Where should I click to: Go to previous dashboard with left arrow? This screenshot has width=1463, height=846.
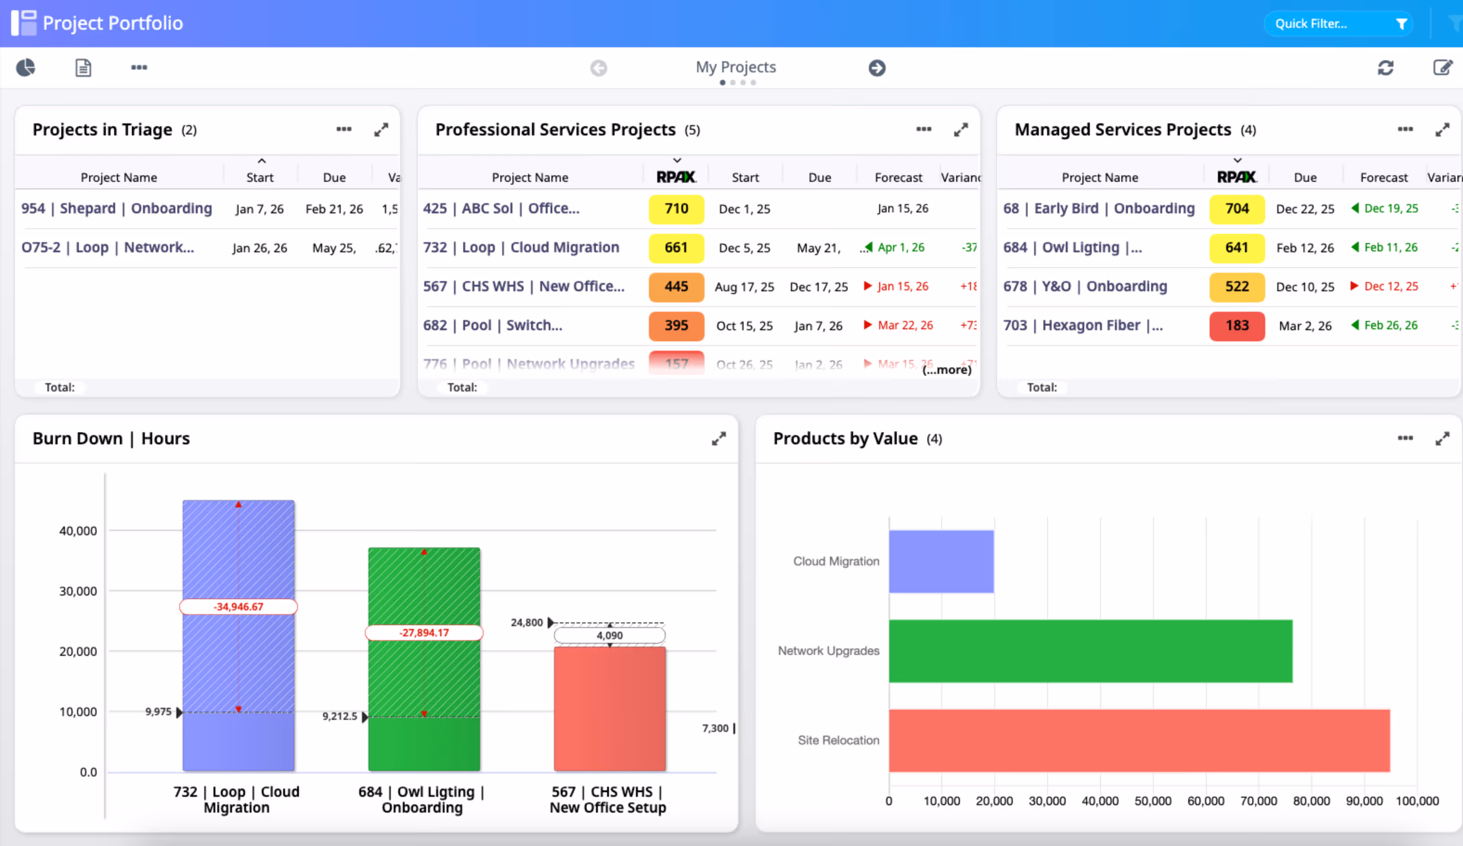[599, 68]
